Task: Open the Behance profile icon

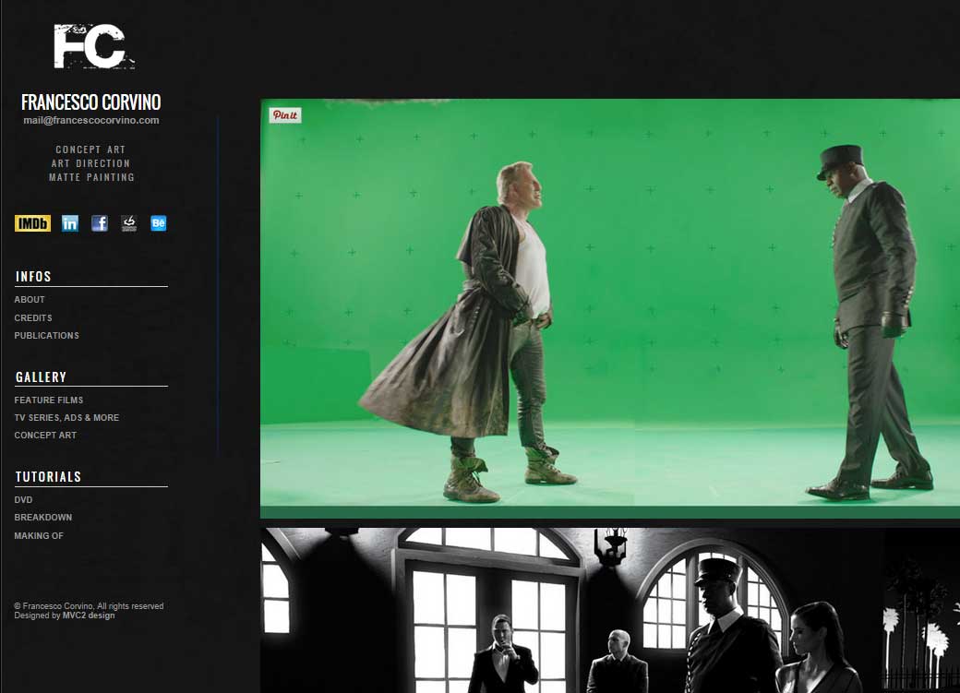Action: point(159,223)
